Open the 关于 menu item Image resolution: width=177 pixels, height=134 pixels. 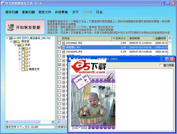pos(75,12)
